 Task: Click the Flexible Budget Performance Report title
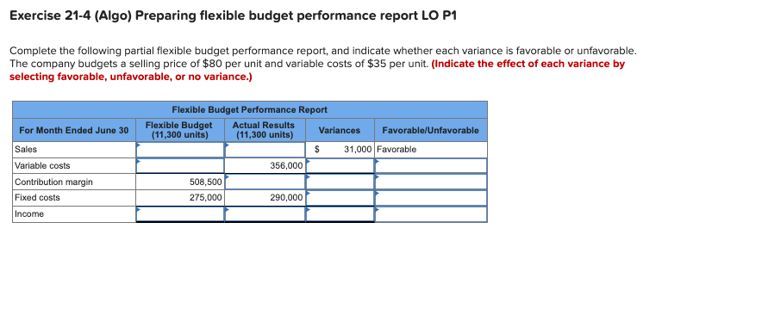250,109
